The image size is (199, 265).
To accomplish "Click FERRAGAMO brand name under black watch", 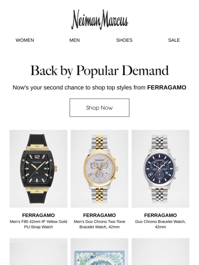I will (x=38, y=215).
